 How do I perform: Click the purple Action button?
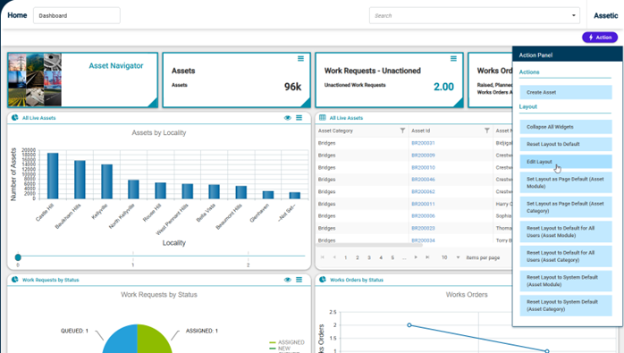point(600,38)
